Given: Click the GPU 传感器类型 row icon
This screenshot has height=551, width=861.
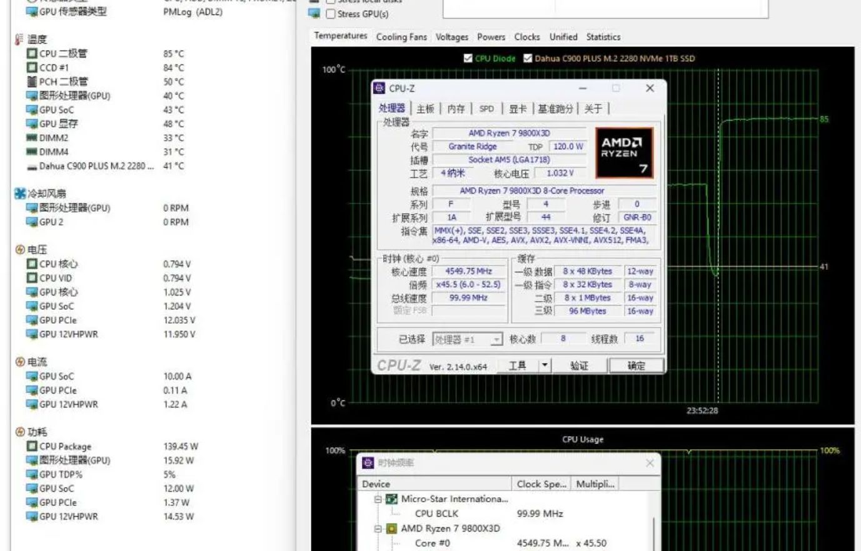Looking at the screenshot, I should [x=32, y=12].
